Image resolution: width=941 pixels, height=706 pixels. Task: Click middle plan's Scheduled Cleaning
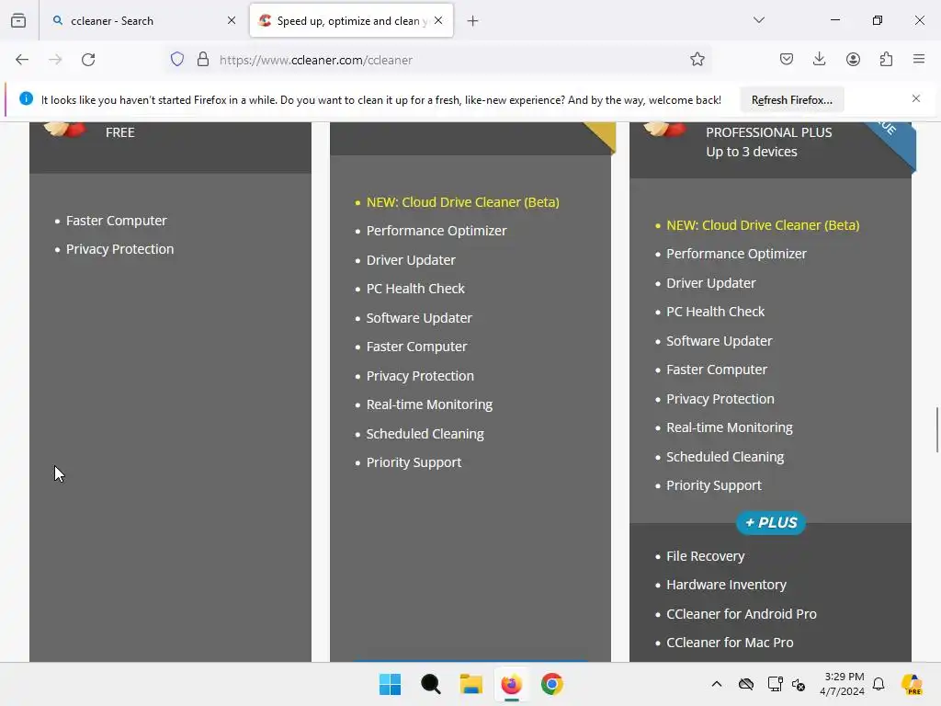425,434
